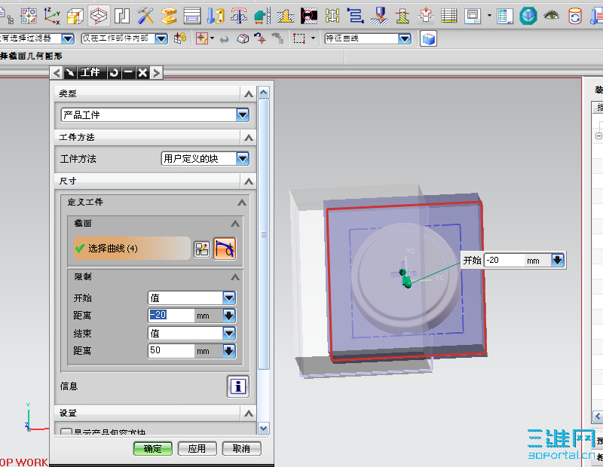Viewport: 603px width, 467px height.
Task: Collapse the 限制 group
Action: coord(235,277)
